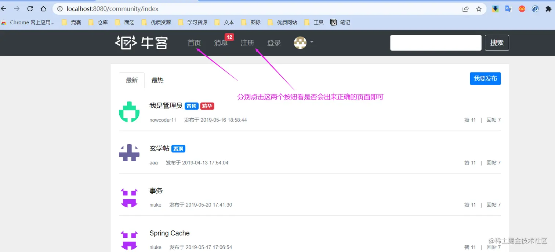
Task: Expand the user avatar dropdown in navbar
Action: coord(304,42)
